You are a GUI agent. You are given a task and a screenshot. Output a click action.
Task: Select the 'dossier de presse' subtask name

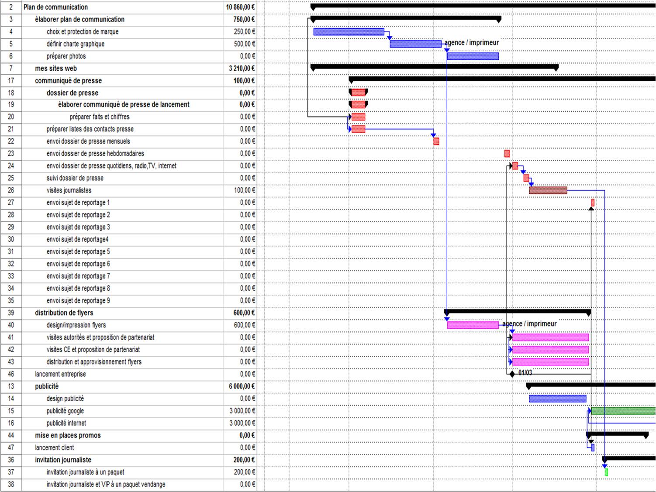tap(73, 93)
